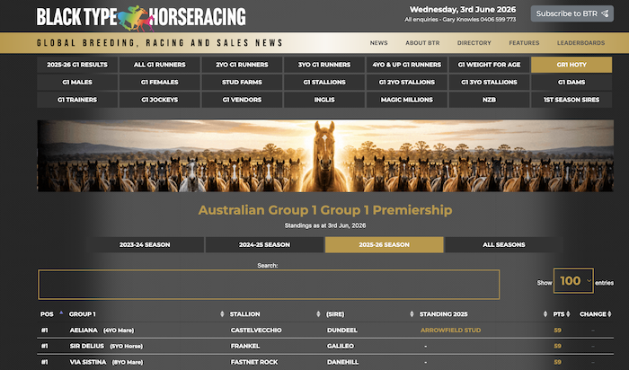Open NZB leaderboard
Viewport: 629px width, 370px height.
489,100
